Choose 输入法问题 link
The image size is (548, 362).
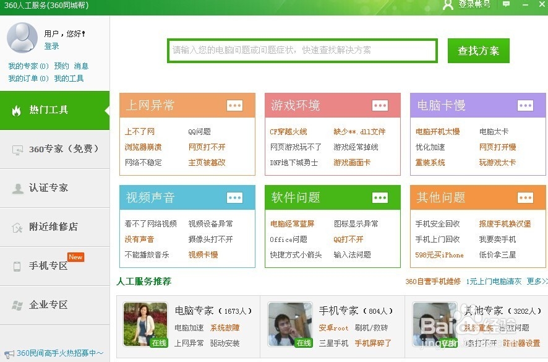[352, 254]
